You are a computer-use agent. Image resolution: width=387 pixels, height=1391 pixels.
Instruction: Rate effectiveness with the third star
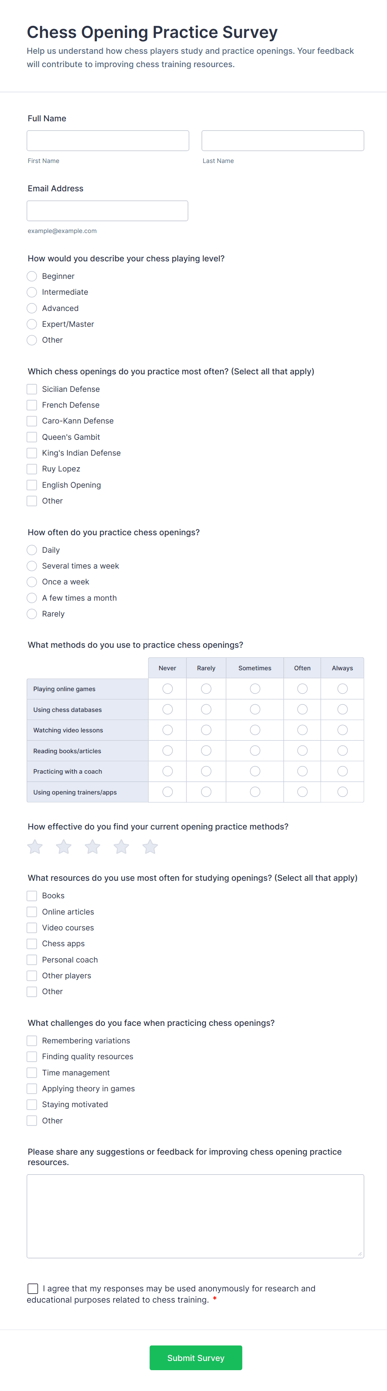[92, 846]
